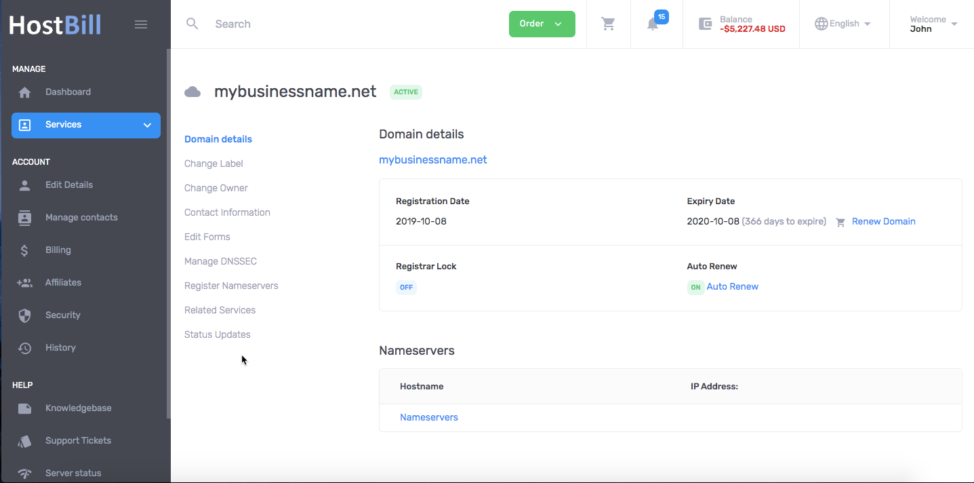The width and height of the screenshot is (974, 483).
Task: Click the Hostname column header
Action: coord(422,386)
